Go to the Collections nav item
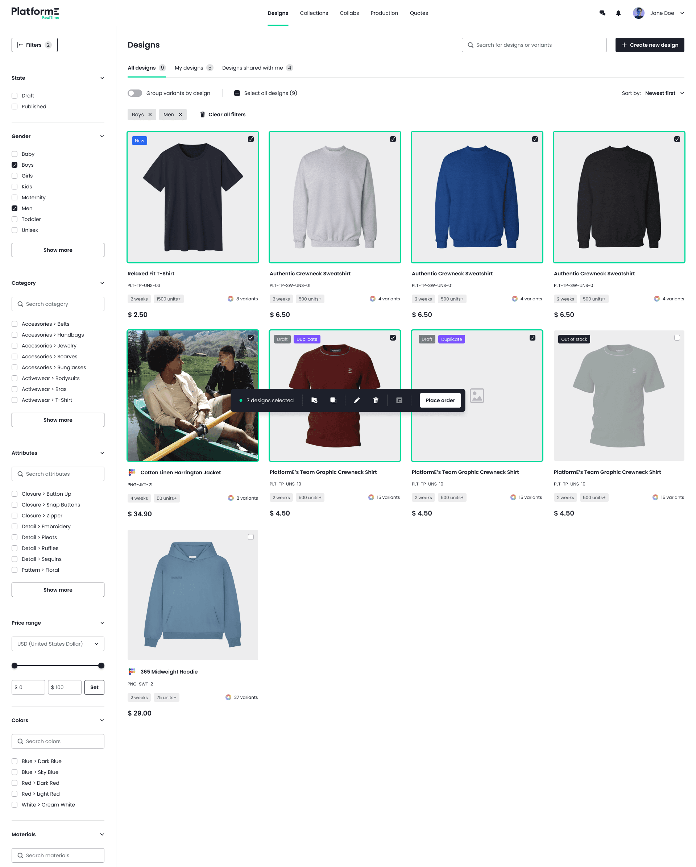The height and width of the screenshot is (867, 696). click(314, 13)
